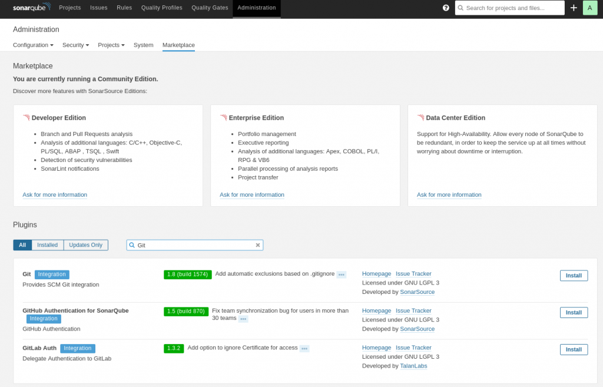Click the Search for projects and files field
This screenshot has height=387, width=603.
click(x=509, y=8)
